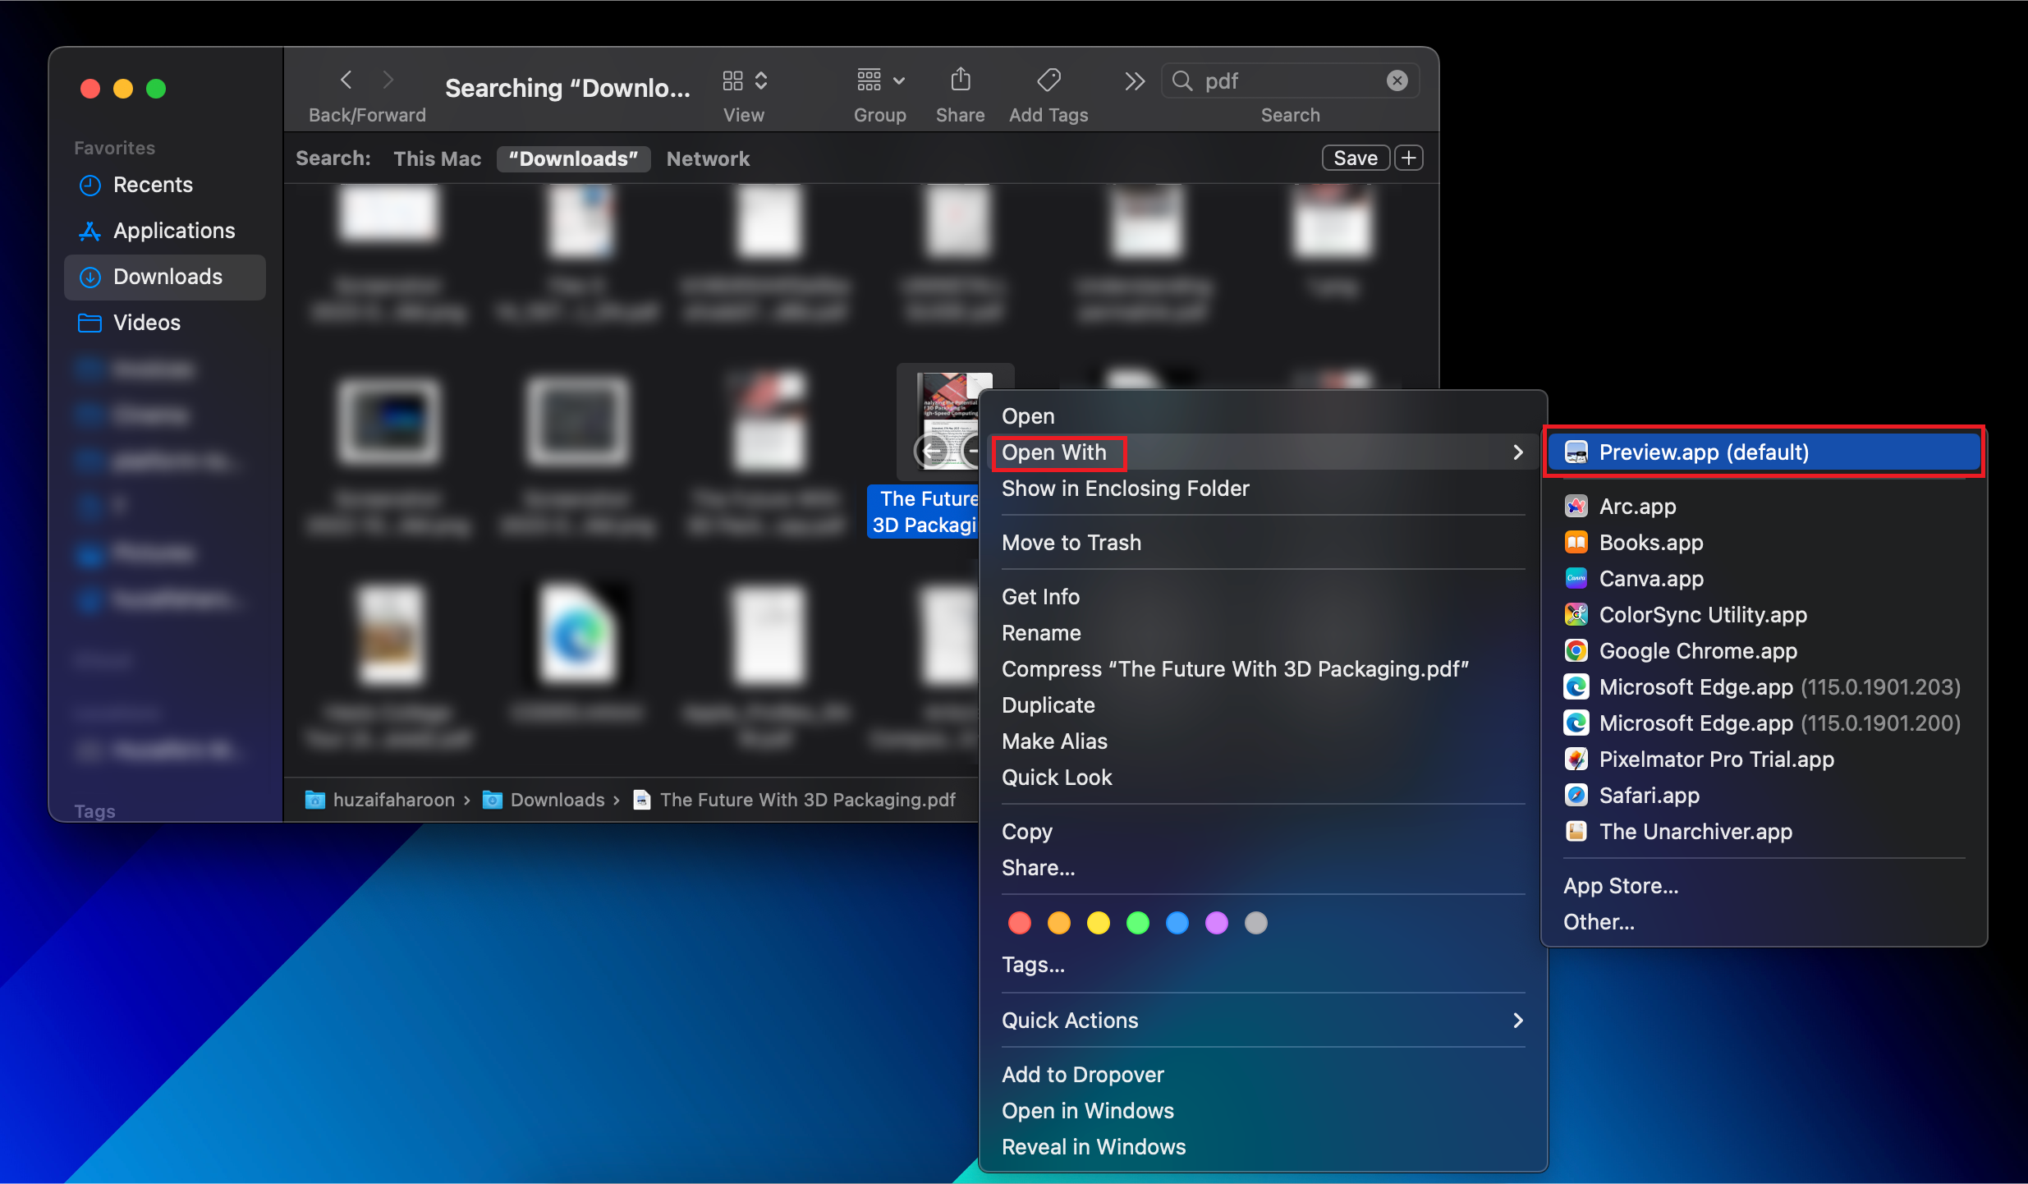Choose Get Info from the context menu

click(x=1040, y=597)
